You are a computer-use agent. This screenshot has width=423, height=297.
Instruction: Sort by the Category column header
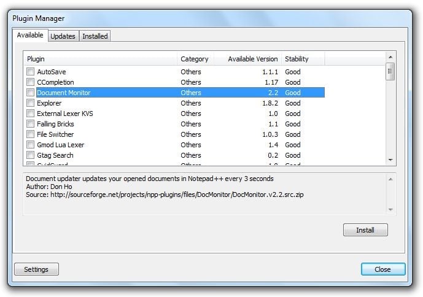[x=195, y=59]
